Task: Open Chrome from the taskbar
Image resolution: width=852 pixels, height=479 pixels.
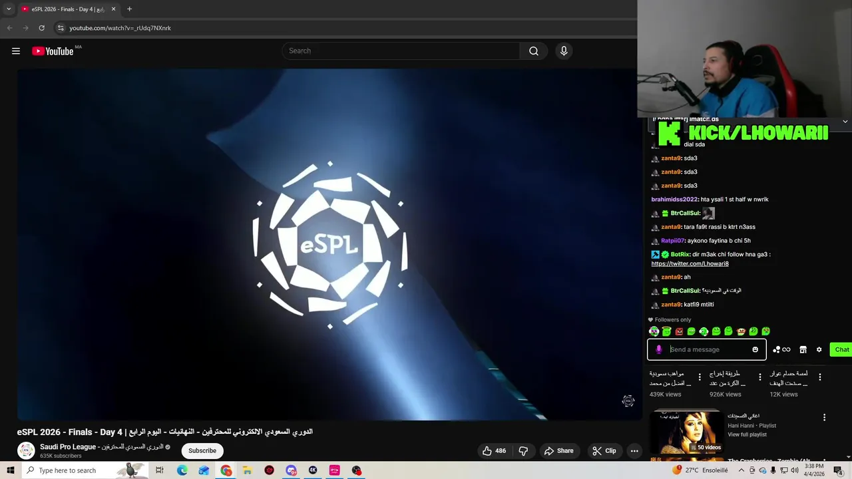Action: click(x=226, y=470)
